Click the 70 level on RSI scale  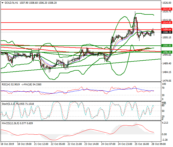point(163,88)
